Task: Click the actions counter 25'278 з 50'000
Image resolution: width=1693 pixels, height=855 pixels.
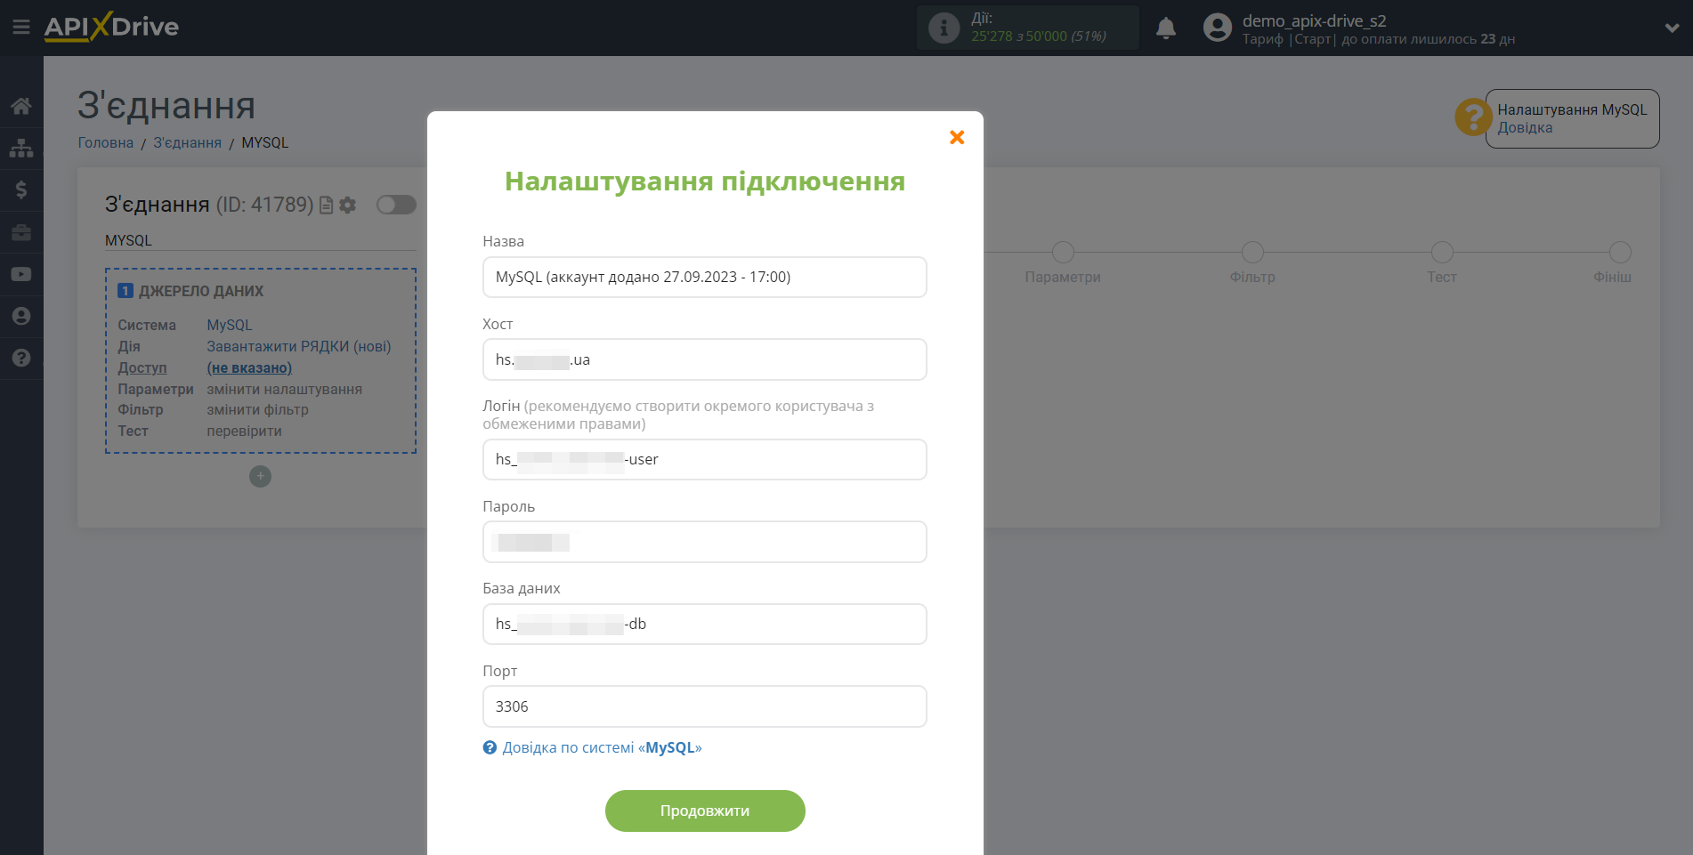Action: [1039, 36]
